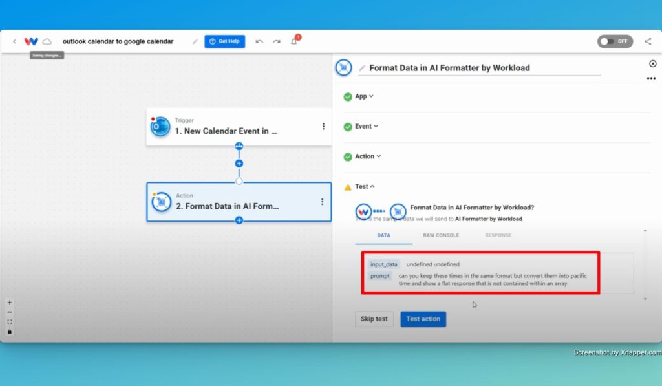Redo the last change

tap(277, 41)
